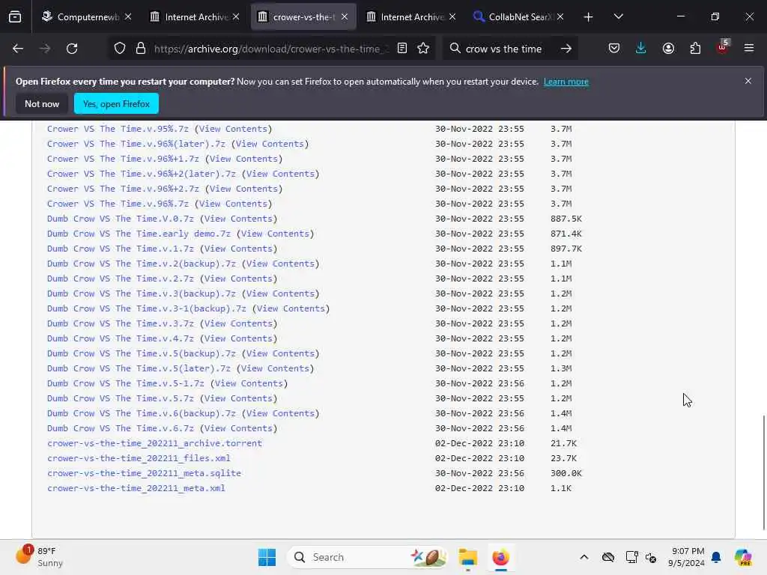The width and height of the screenshot is (767, 575).
Task: Open the Windows Start menu
Action: coord(267,557)
